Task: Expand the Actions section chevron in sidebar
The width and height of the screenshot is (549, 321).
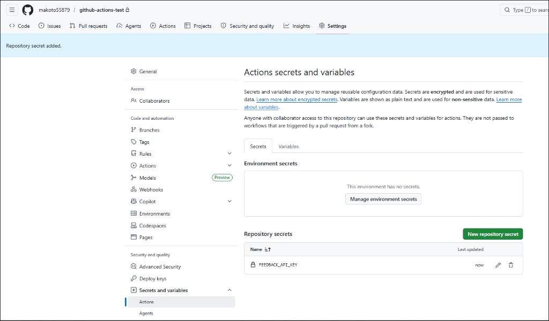Action: 229,165
